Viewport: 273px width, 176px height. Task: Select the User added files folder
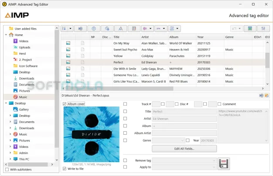point(25,29)
